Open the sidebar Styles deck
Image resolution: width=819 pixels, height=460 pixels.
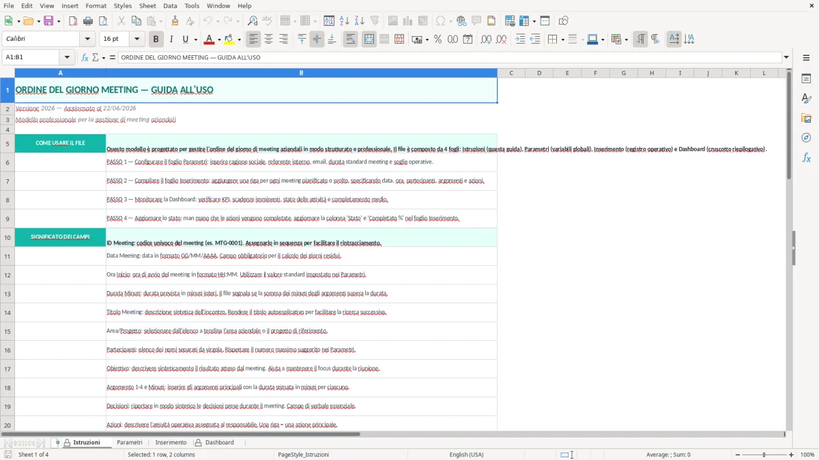pyautogui.click(x=806, y=98)
